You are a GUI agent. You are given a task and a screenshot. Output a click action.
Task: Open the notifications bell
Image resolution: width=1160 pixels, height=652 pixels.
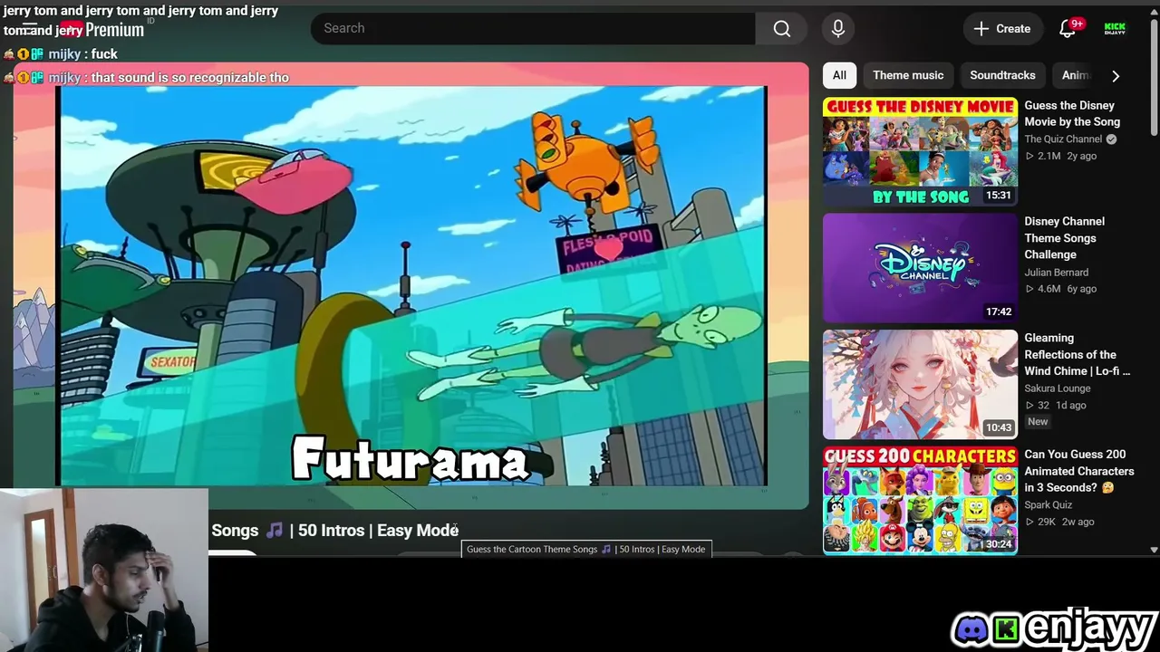[x=1068, y=28]
